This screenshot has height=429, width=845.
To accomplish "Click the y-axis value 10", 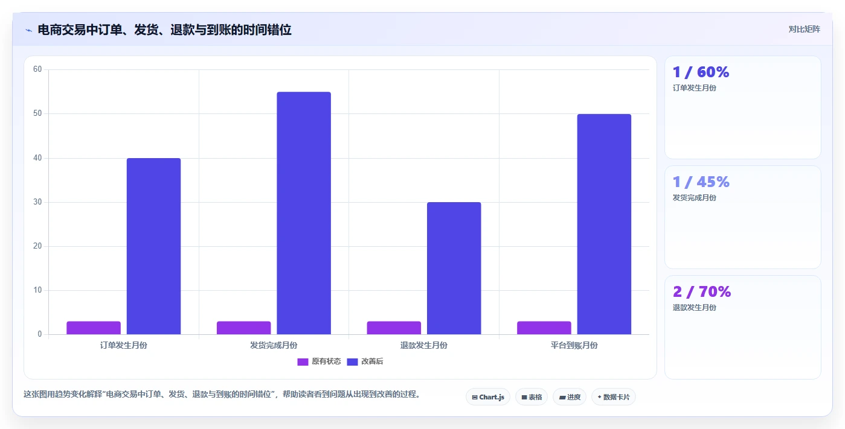I will pos(37,290).
